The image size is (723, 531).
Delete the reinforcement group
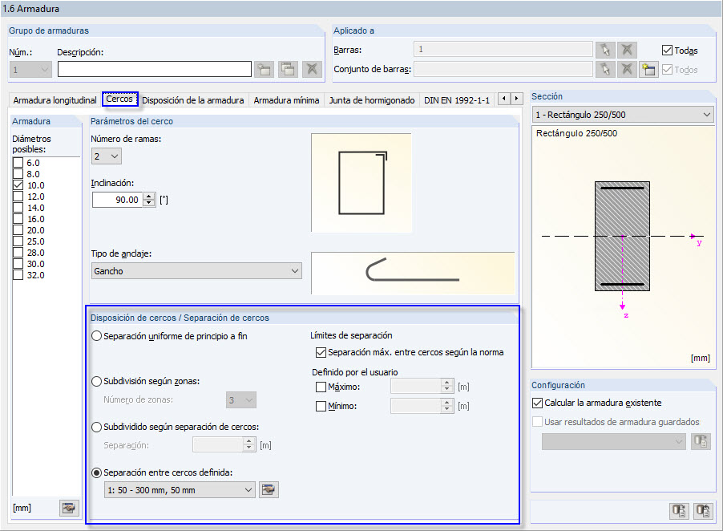click(312, 70)
